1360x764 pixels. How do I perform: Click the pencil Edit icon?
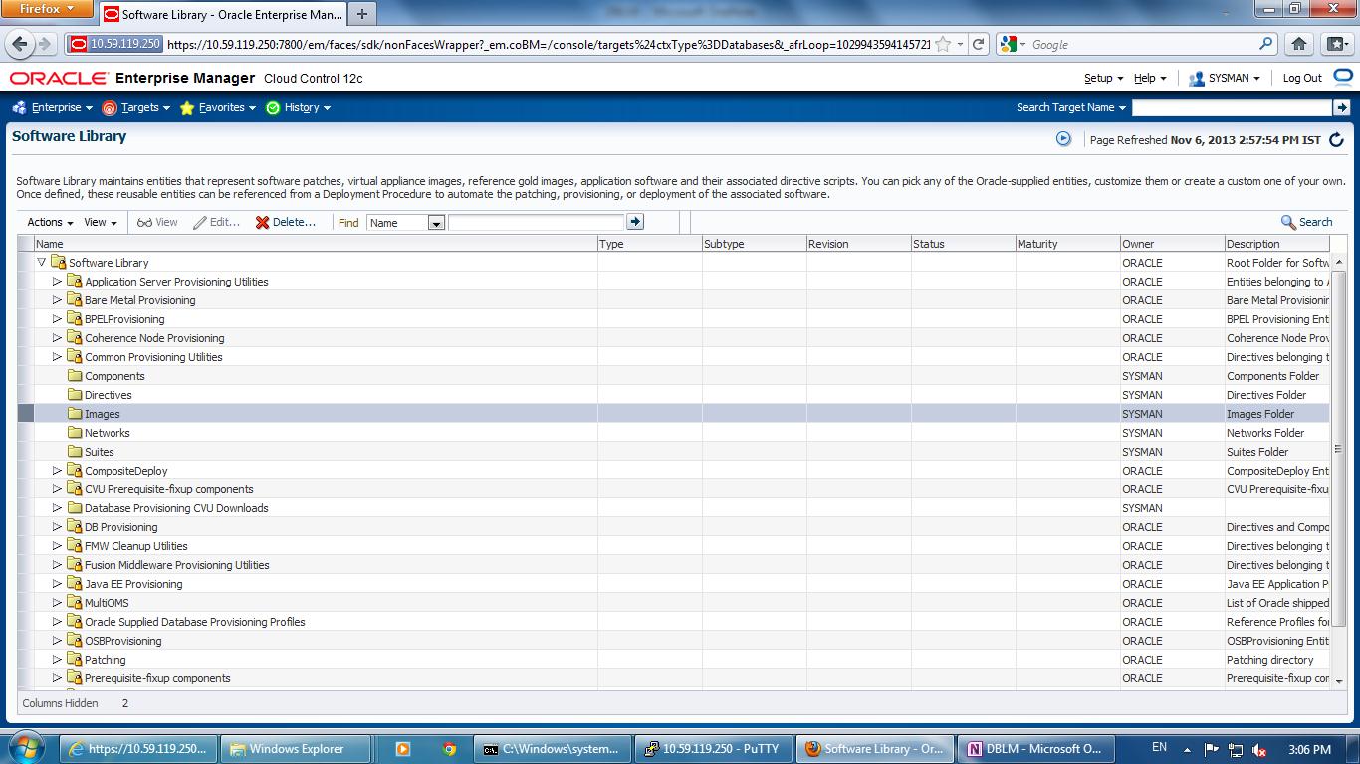point(200,223)
